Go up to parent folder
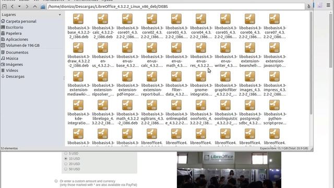Image resolution: width=334 pixels, height=188 pixels. [35, 6]
